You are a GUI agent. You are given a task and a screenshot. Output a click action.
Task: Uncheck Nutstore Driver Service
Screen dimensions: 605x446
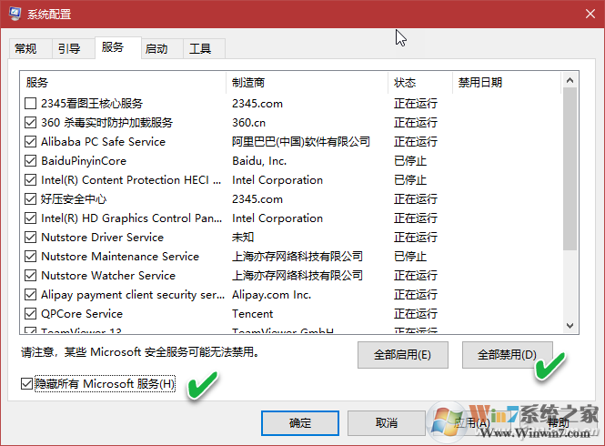pos(31,237)
